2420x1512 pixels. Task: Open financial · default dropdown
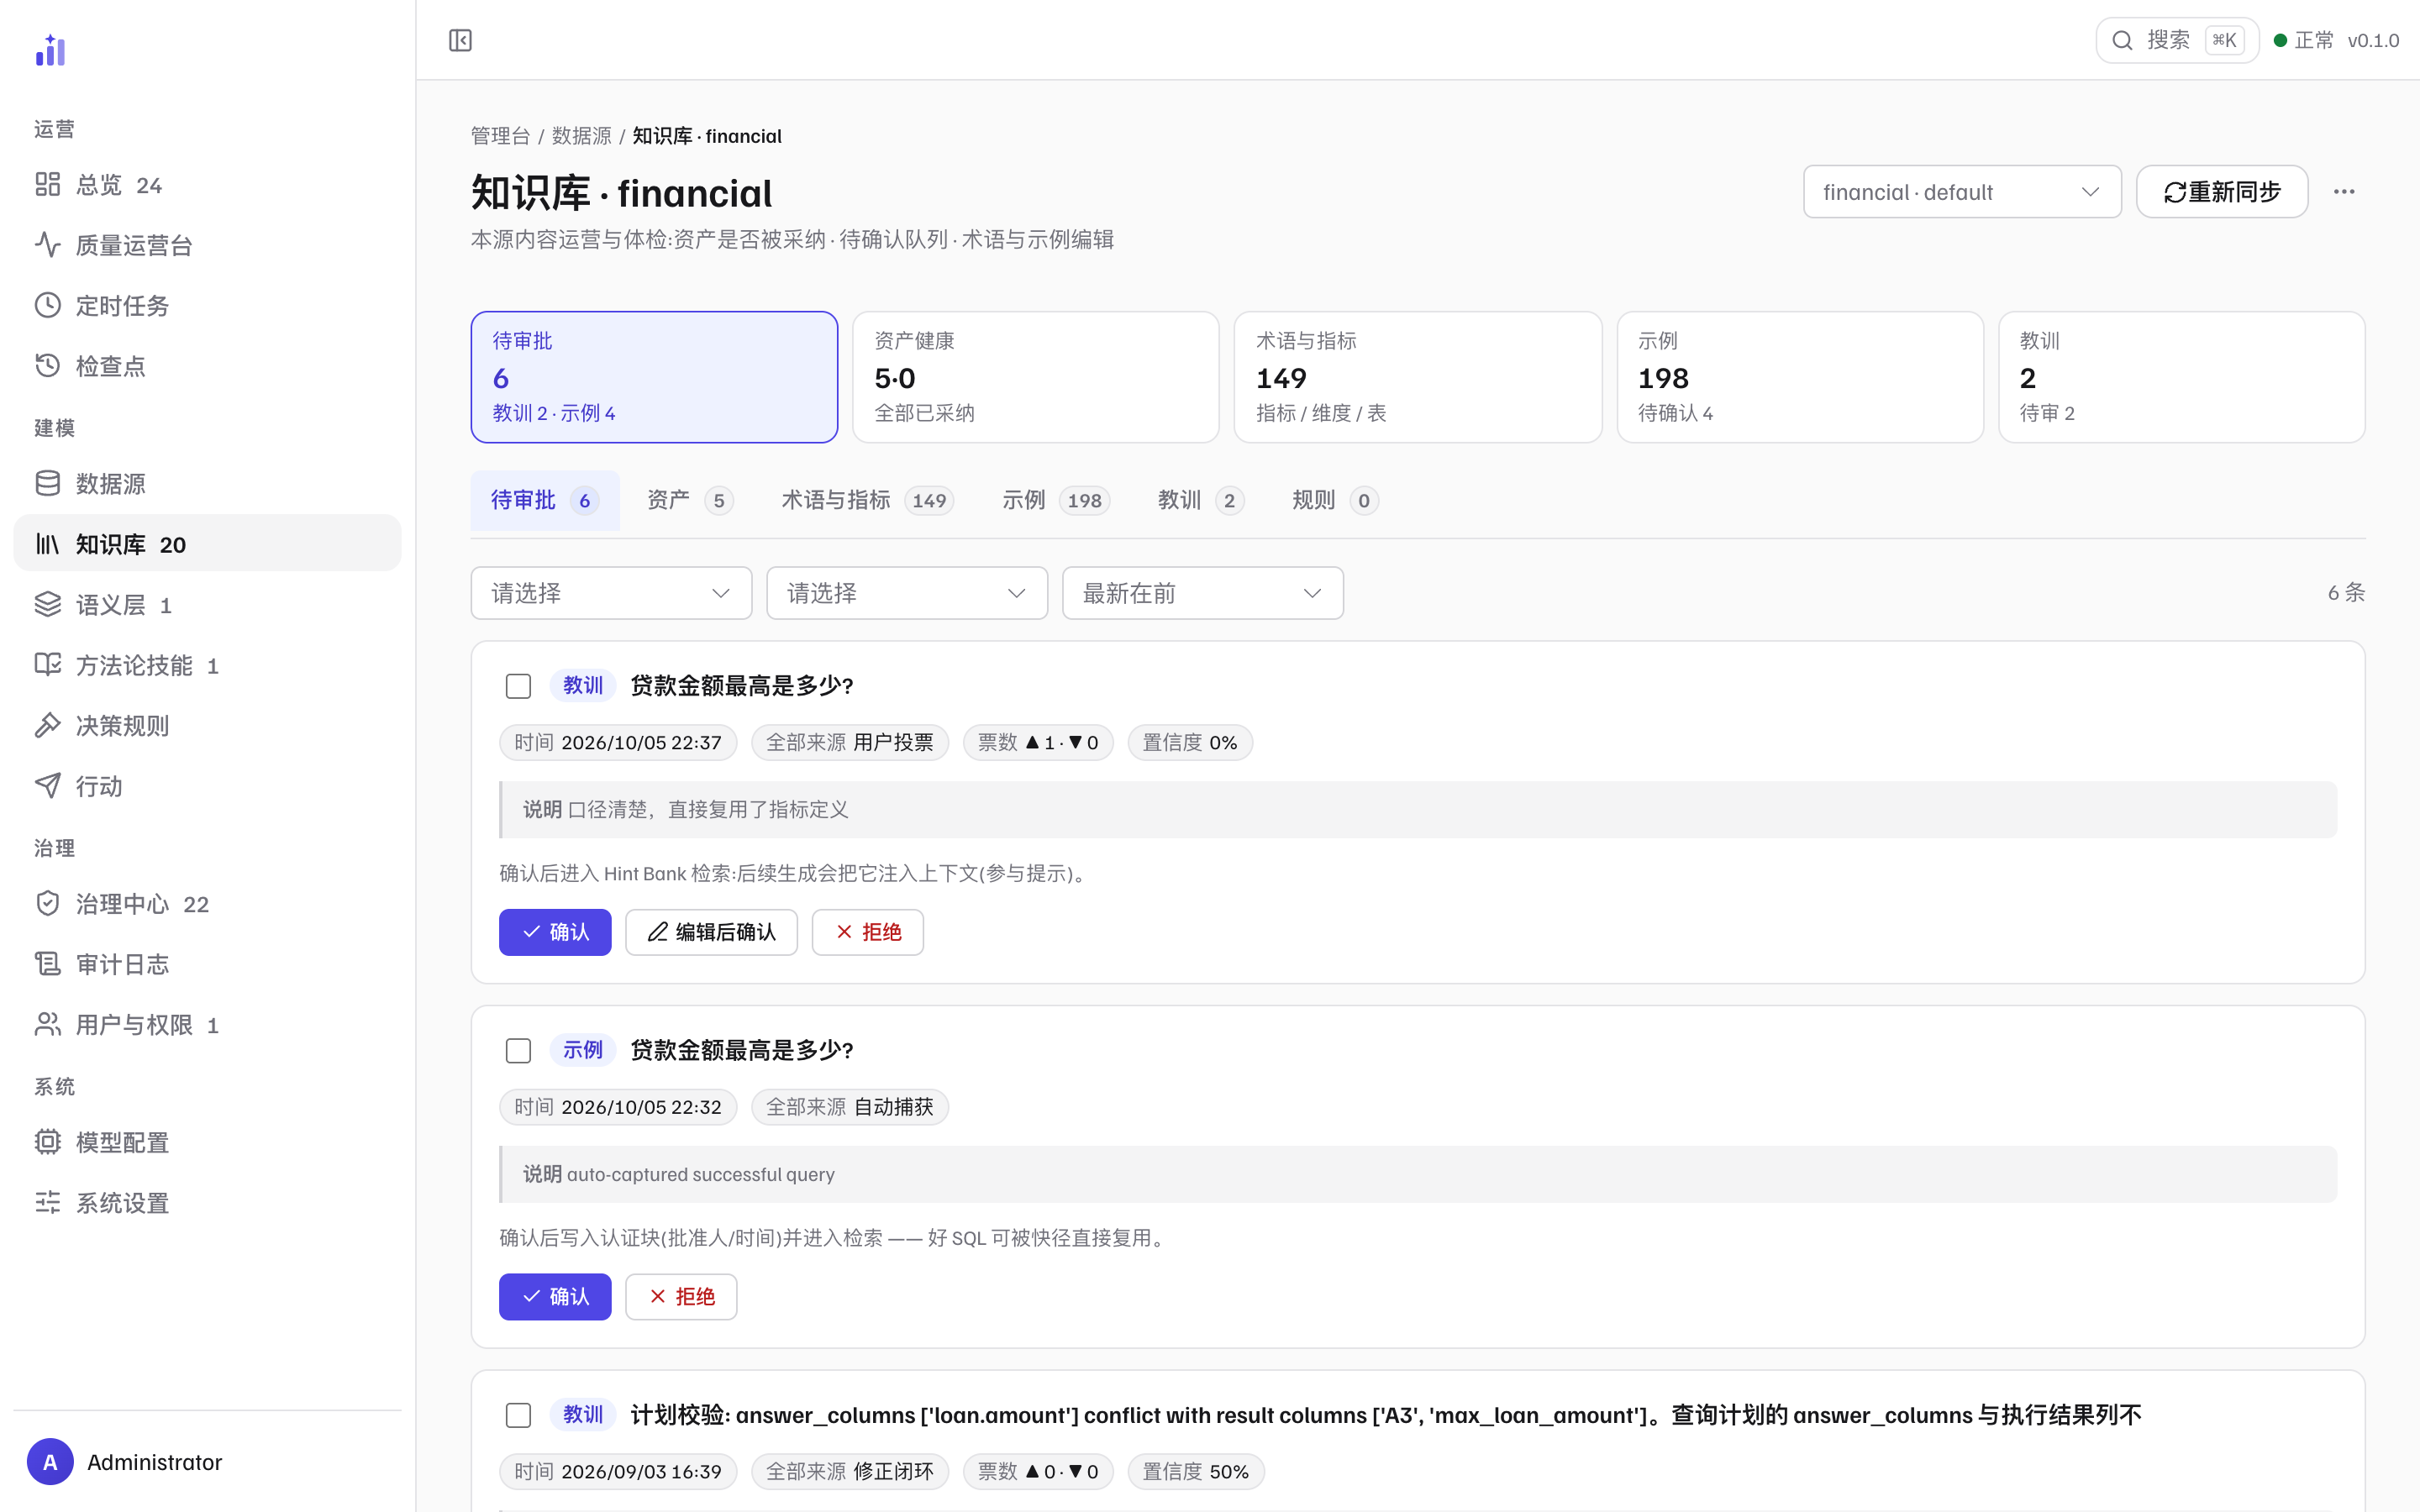(x=1961, y=191)
